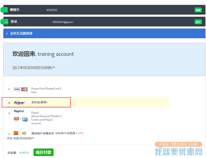This screenshot has width=206, height=158.
Task: Click the PayPal logo
Action: (x=19, y=111)
